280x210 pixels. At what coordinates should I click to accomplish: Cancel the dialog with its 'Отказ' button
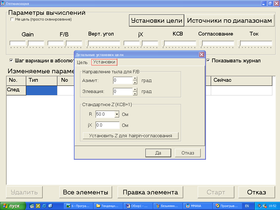pos(188,153)
